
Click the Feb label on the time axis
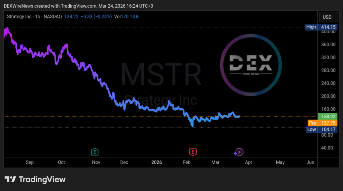(x=187, y=162)
